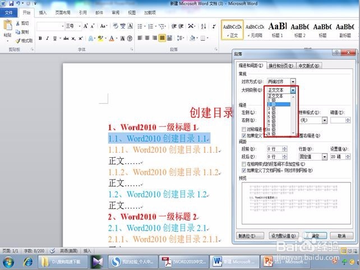
Task: Select 2 级 in the outline level list
Action: point(279,104)
